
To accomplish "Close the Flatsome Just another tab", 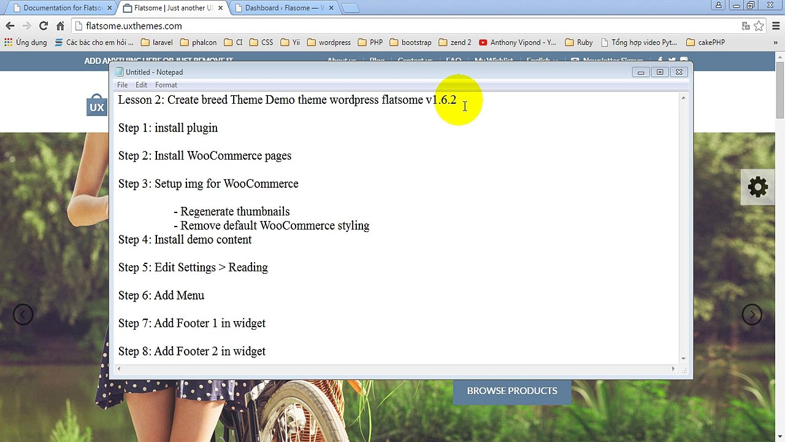I will pos(220,8).
